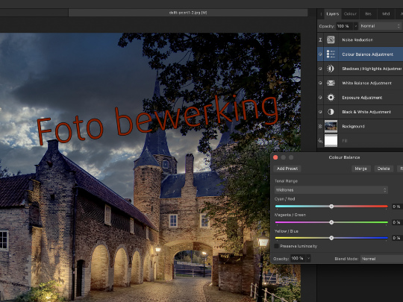Select the 'Black & White Adjustment' layer name
403x302 pixels.
(x=366, y=112)
